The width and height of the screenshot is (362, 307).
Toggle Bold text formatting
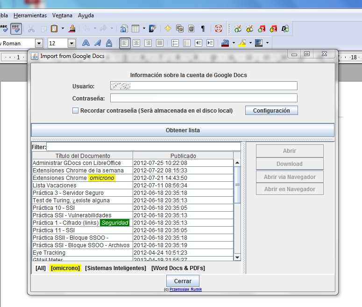click(x=86, y=43)
